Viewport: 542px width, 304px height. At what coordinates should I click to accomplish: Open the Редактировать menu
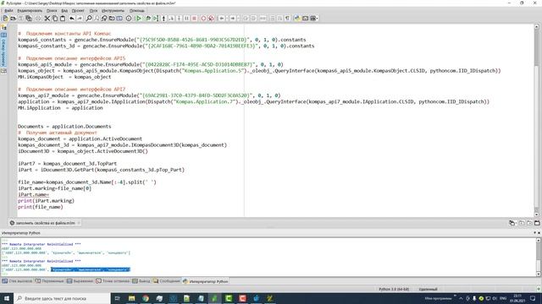coord(30,11)
